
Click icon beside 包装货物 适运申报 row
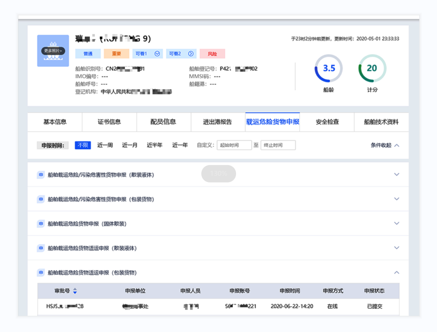[x=41, y=273]
